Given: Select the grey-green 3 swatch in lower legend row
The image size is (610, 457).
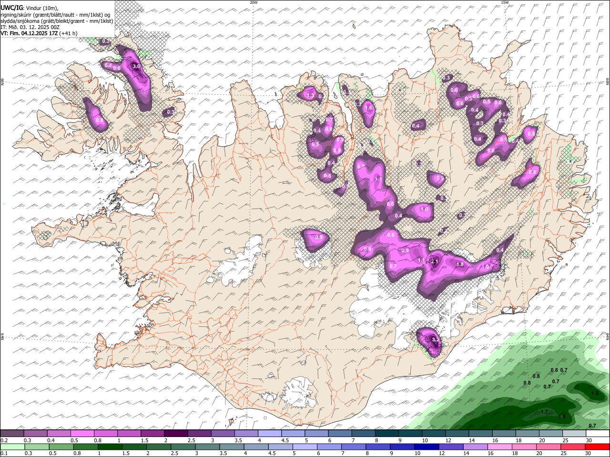Looking at the screenshot, I should [207, 447].
